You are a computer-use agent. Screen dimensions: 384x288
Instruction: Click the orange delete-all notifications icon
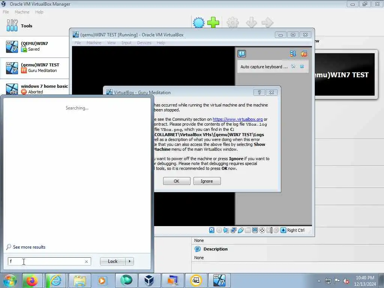(x=304, y=54)
